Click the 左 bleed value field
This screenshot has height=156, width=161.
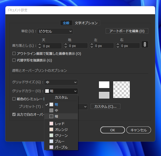(x=104, y=46)
